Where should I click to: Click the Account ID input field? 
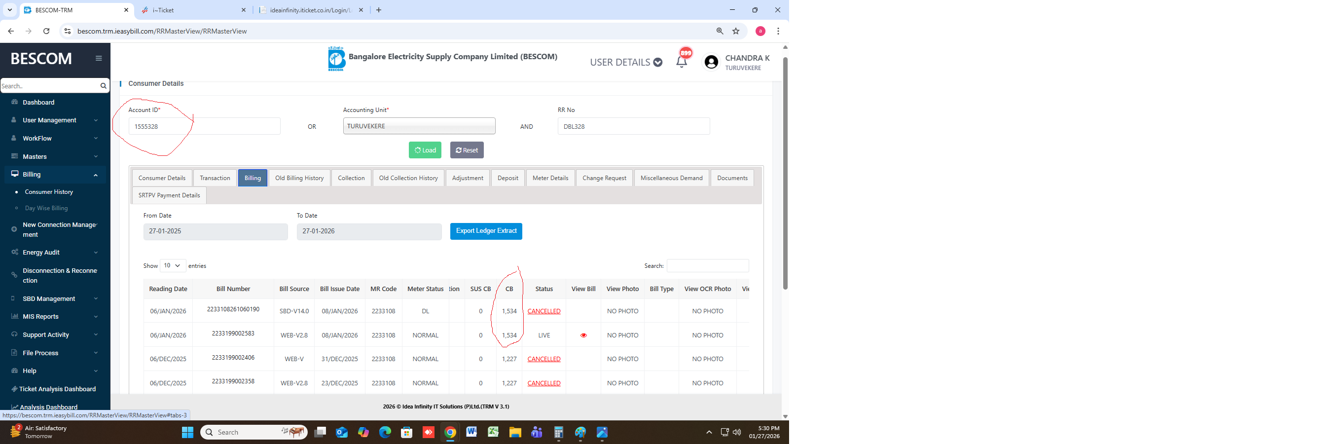point(204,126)
